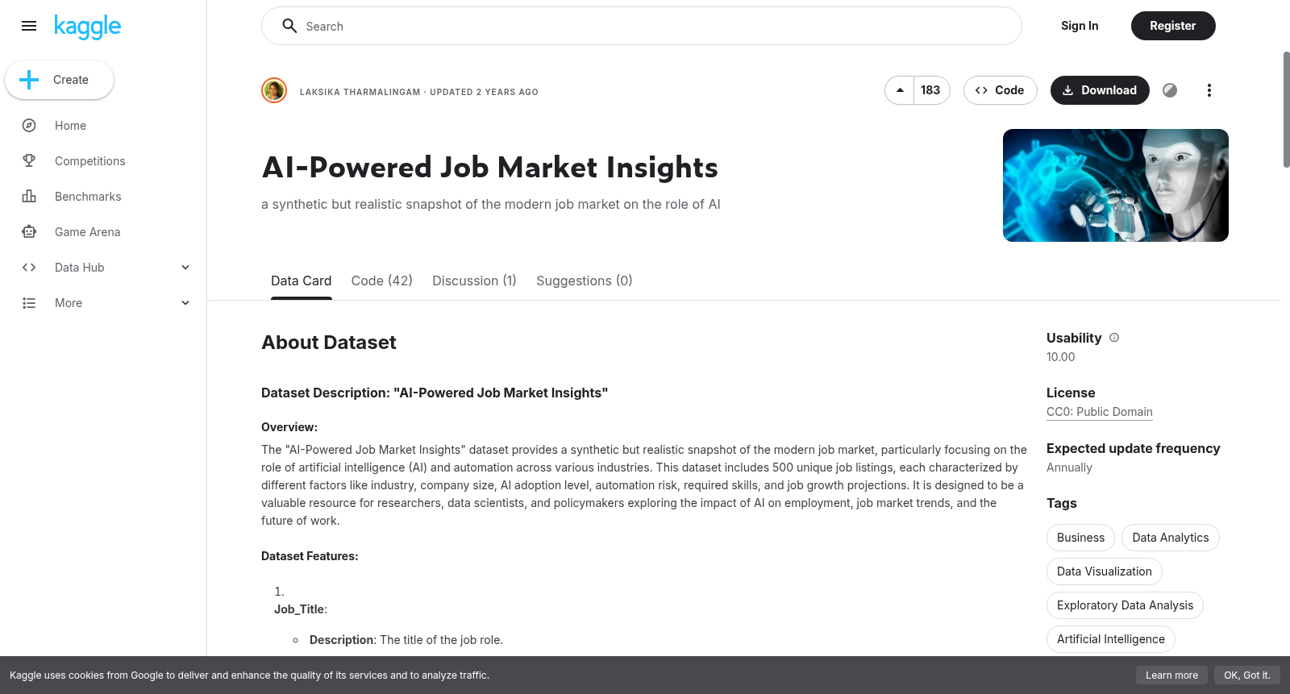
Task: Toggle the circular theme icon near Download
Action: 1170,90
